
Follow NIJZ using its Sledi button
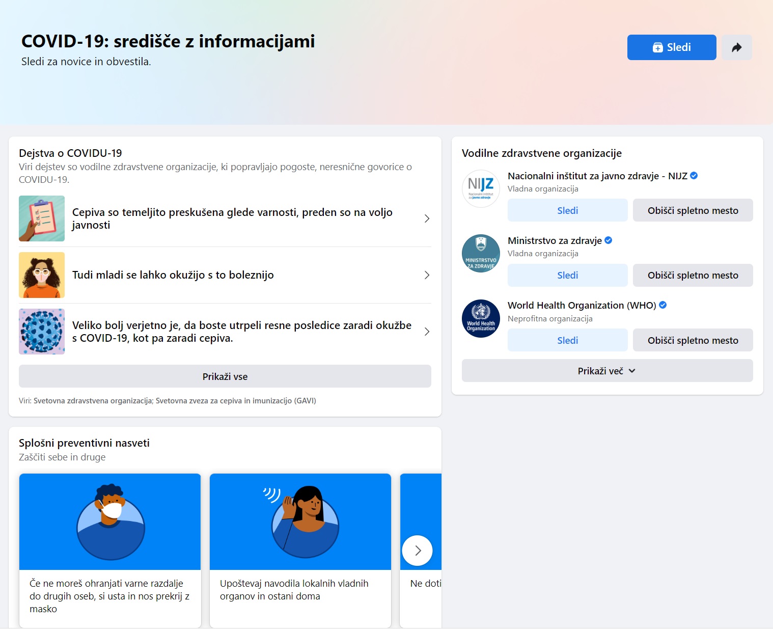coord(567,210)
